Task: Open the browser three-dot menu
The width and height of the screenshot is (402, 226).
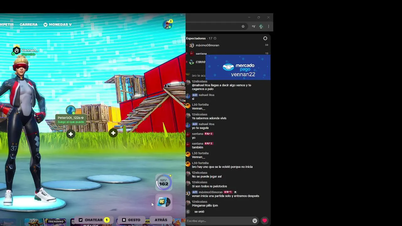Action: (268, 26)
